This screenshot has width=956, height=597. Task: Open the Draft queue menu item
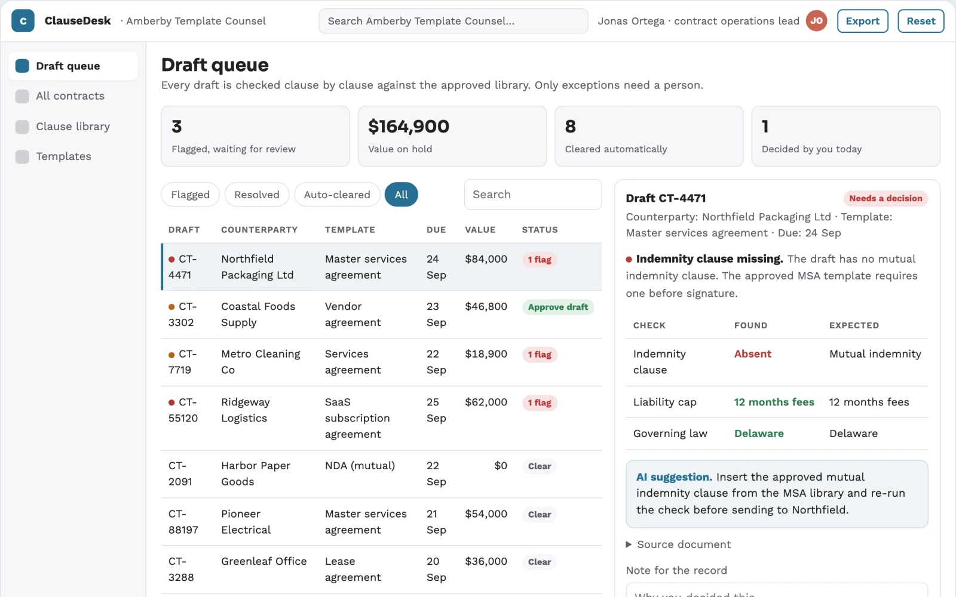73,66
